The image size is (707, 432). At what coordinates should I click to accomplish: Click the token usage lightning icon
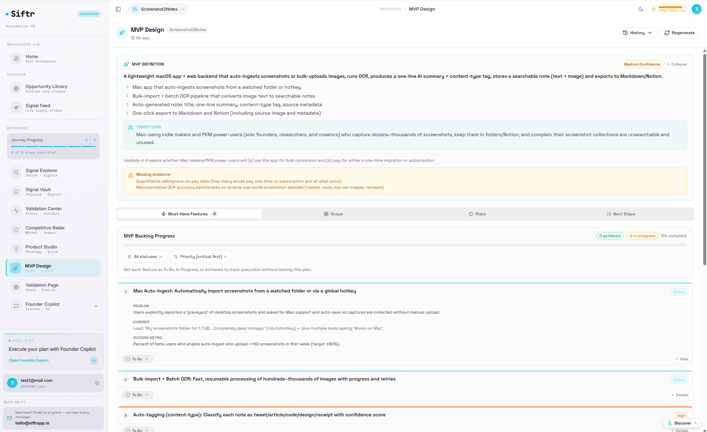pyautogui.click(x=653, y=9)
